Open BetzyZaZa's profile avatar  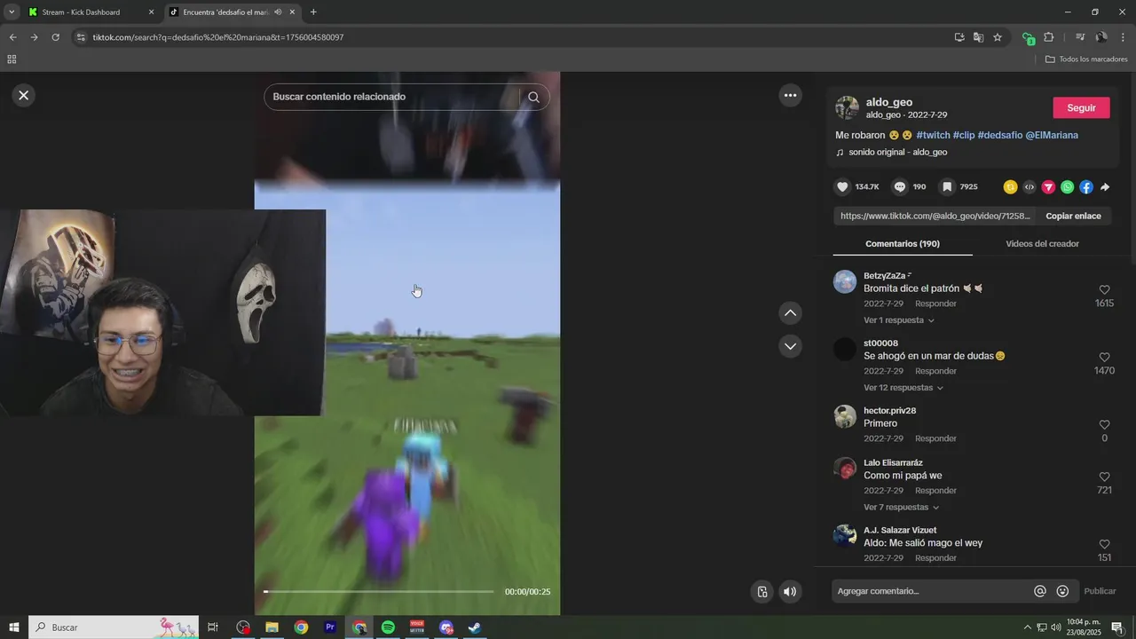coord(845,281)
